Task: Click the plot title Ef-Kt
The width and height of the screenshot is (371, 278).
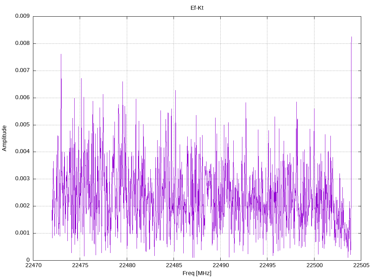Action: [x=197, y=8]
